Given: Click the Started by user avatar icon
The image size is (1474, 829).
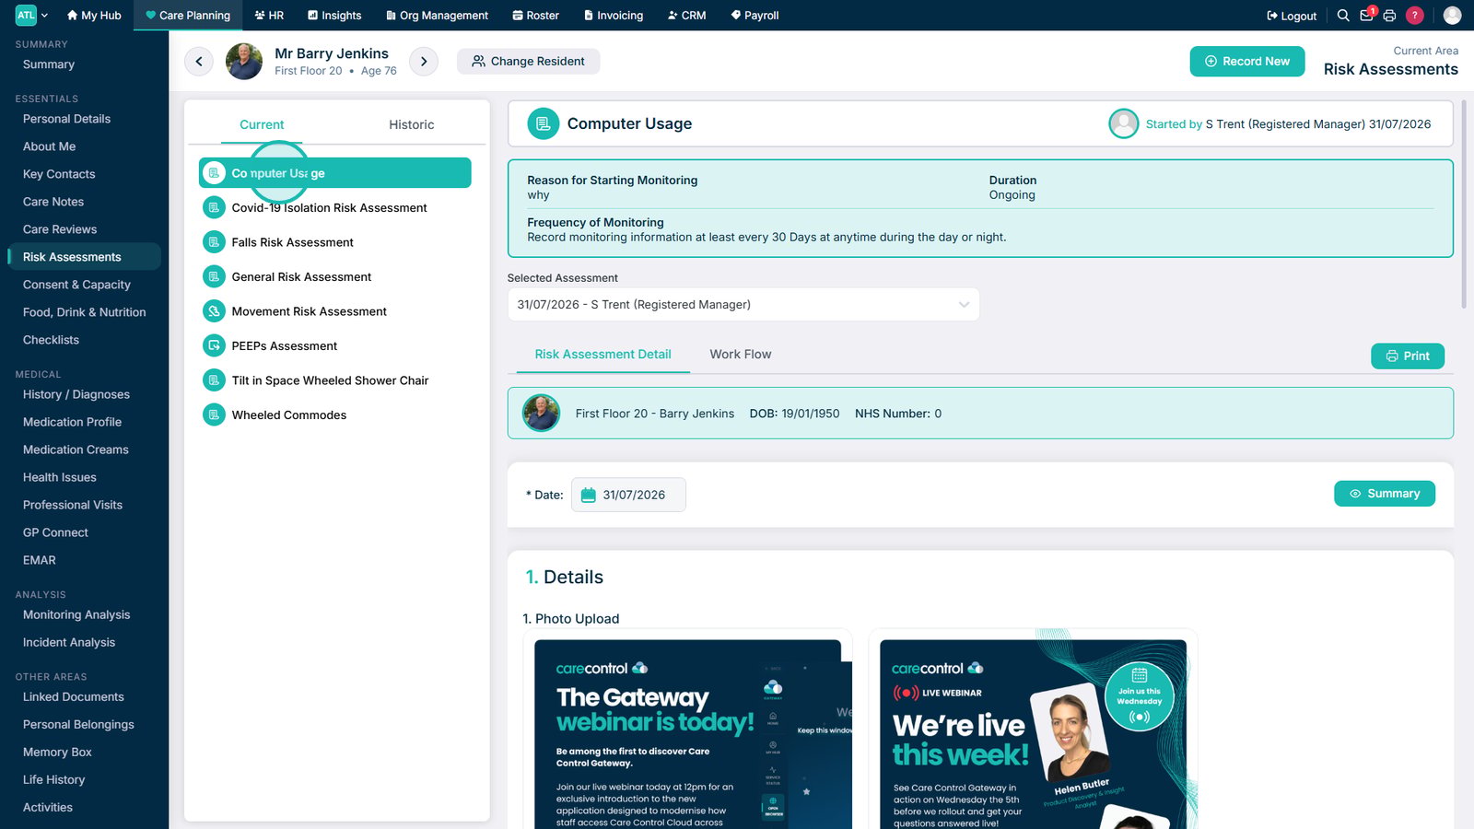Looking at the screenshot, I should point(1123,123).
